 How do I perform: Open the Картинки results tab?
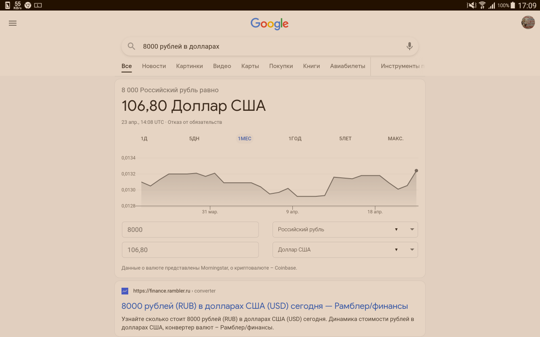[x=189, y=66]
